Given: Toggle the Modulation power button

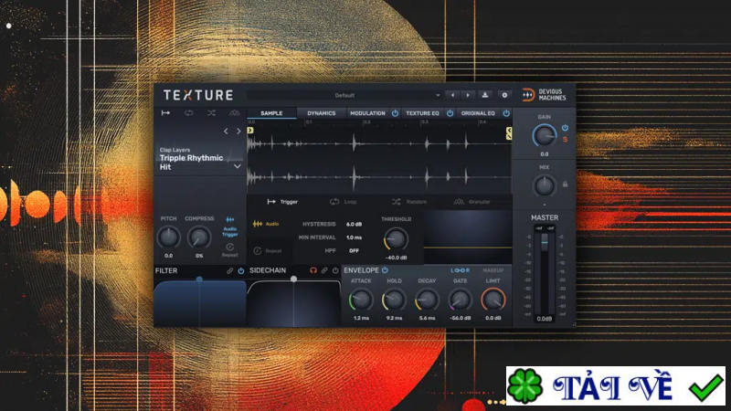Looking at the screenshot, I should tap(395, 113).
